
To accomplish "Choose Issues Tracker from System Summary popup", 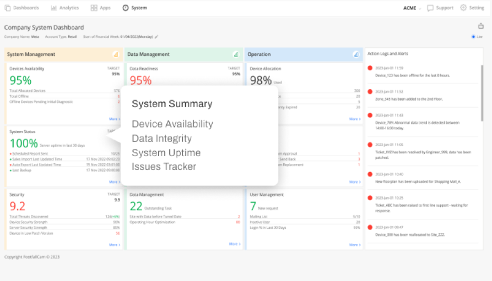I will pyautogui.click(x=164, y=167).
